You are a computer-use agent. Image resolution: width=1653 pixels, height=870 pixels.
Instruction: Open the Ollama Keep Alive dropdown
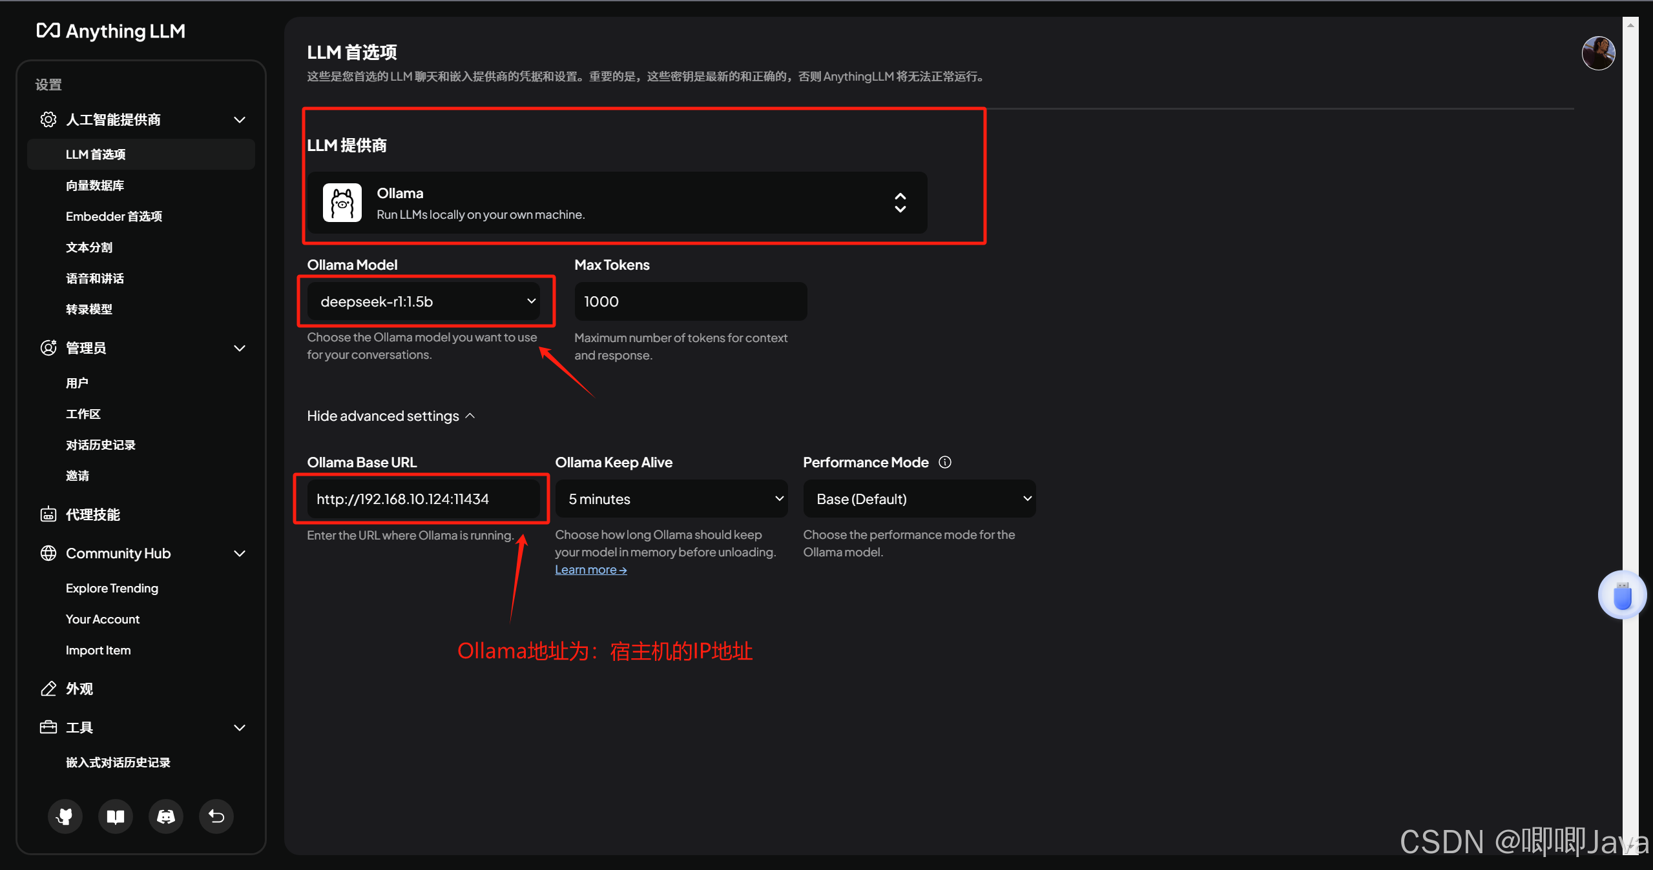671,499
